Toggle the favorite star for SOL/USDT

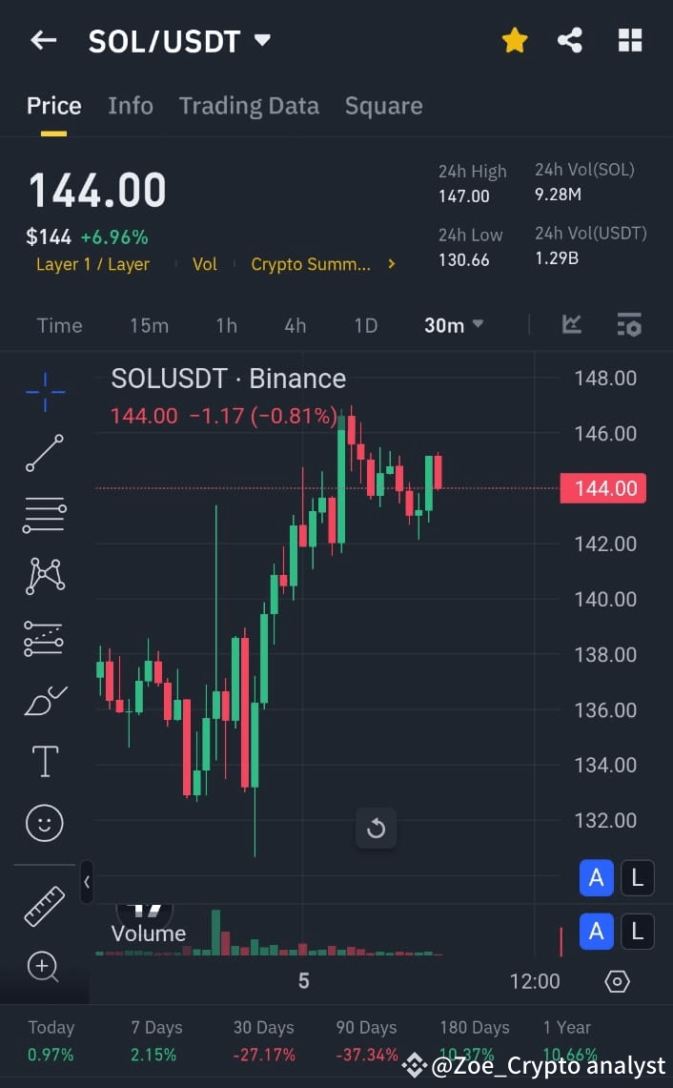515,40
